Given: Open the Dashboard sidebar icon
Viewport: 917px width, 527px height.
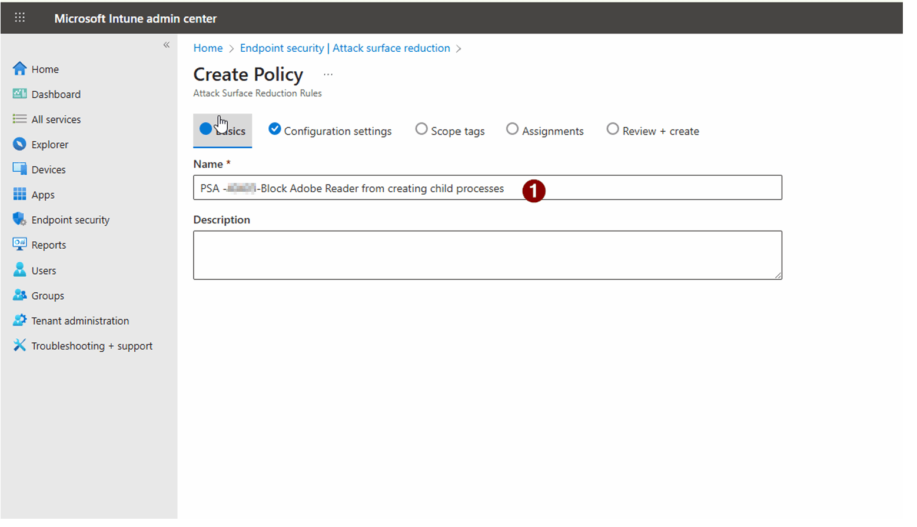Looking at the screenshot, I should click(19, 94).
